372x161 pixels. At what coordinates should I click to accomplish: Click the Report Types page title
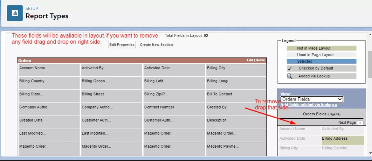[47, 16]
